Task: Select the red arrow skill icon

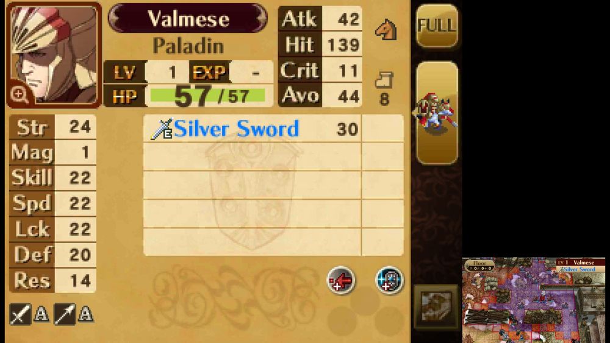Action: pyautogui.click(x=341, y=280)
